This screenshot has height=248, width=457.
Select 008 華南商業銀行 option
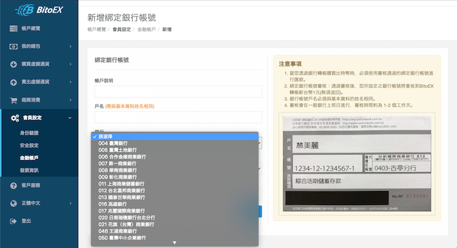coord(175,170)
